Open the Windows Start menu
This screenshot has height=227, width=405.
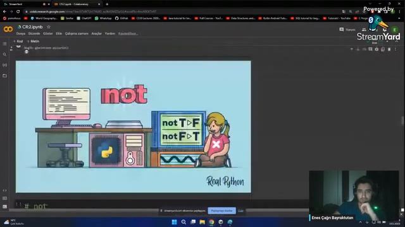click(x=175, y=222)
